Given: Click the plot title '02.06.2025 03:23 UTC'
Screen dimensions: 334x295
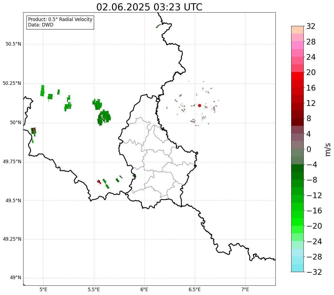Looking at the screenshot, I should pyautogui.click(x=149, y=7).
